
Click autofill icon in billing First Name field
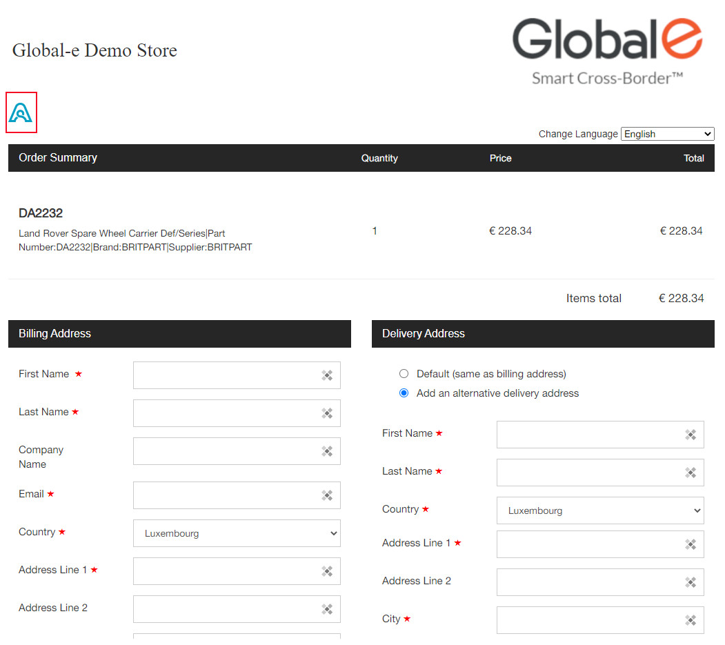click(327, 375)
